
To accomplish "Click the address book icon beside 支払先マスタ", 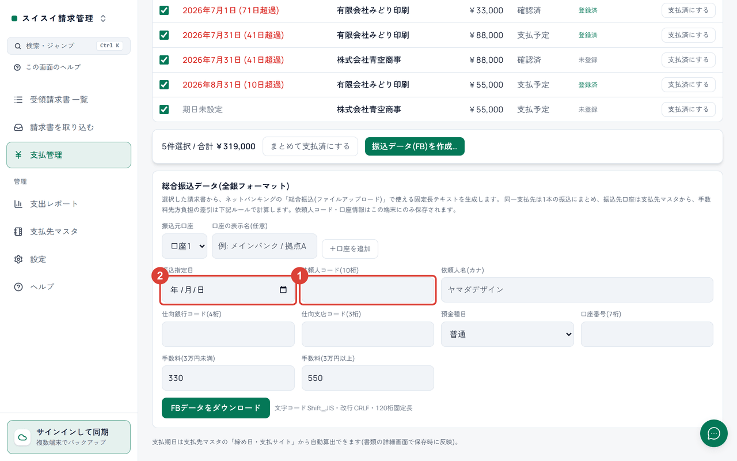I will [18, 232].
